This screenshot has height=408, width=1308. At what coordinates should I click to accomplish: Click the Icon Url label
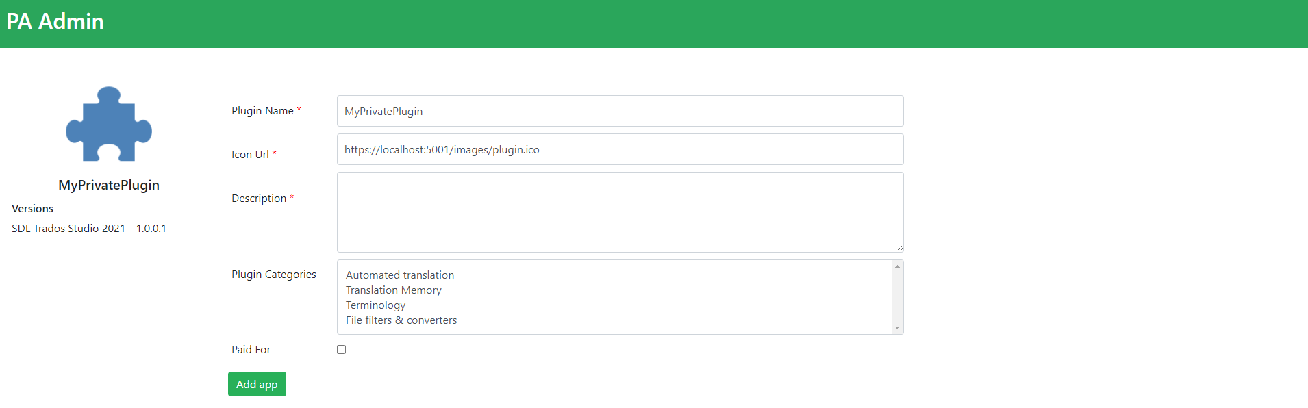tap(250, 155)
